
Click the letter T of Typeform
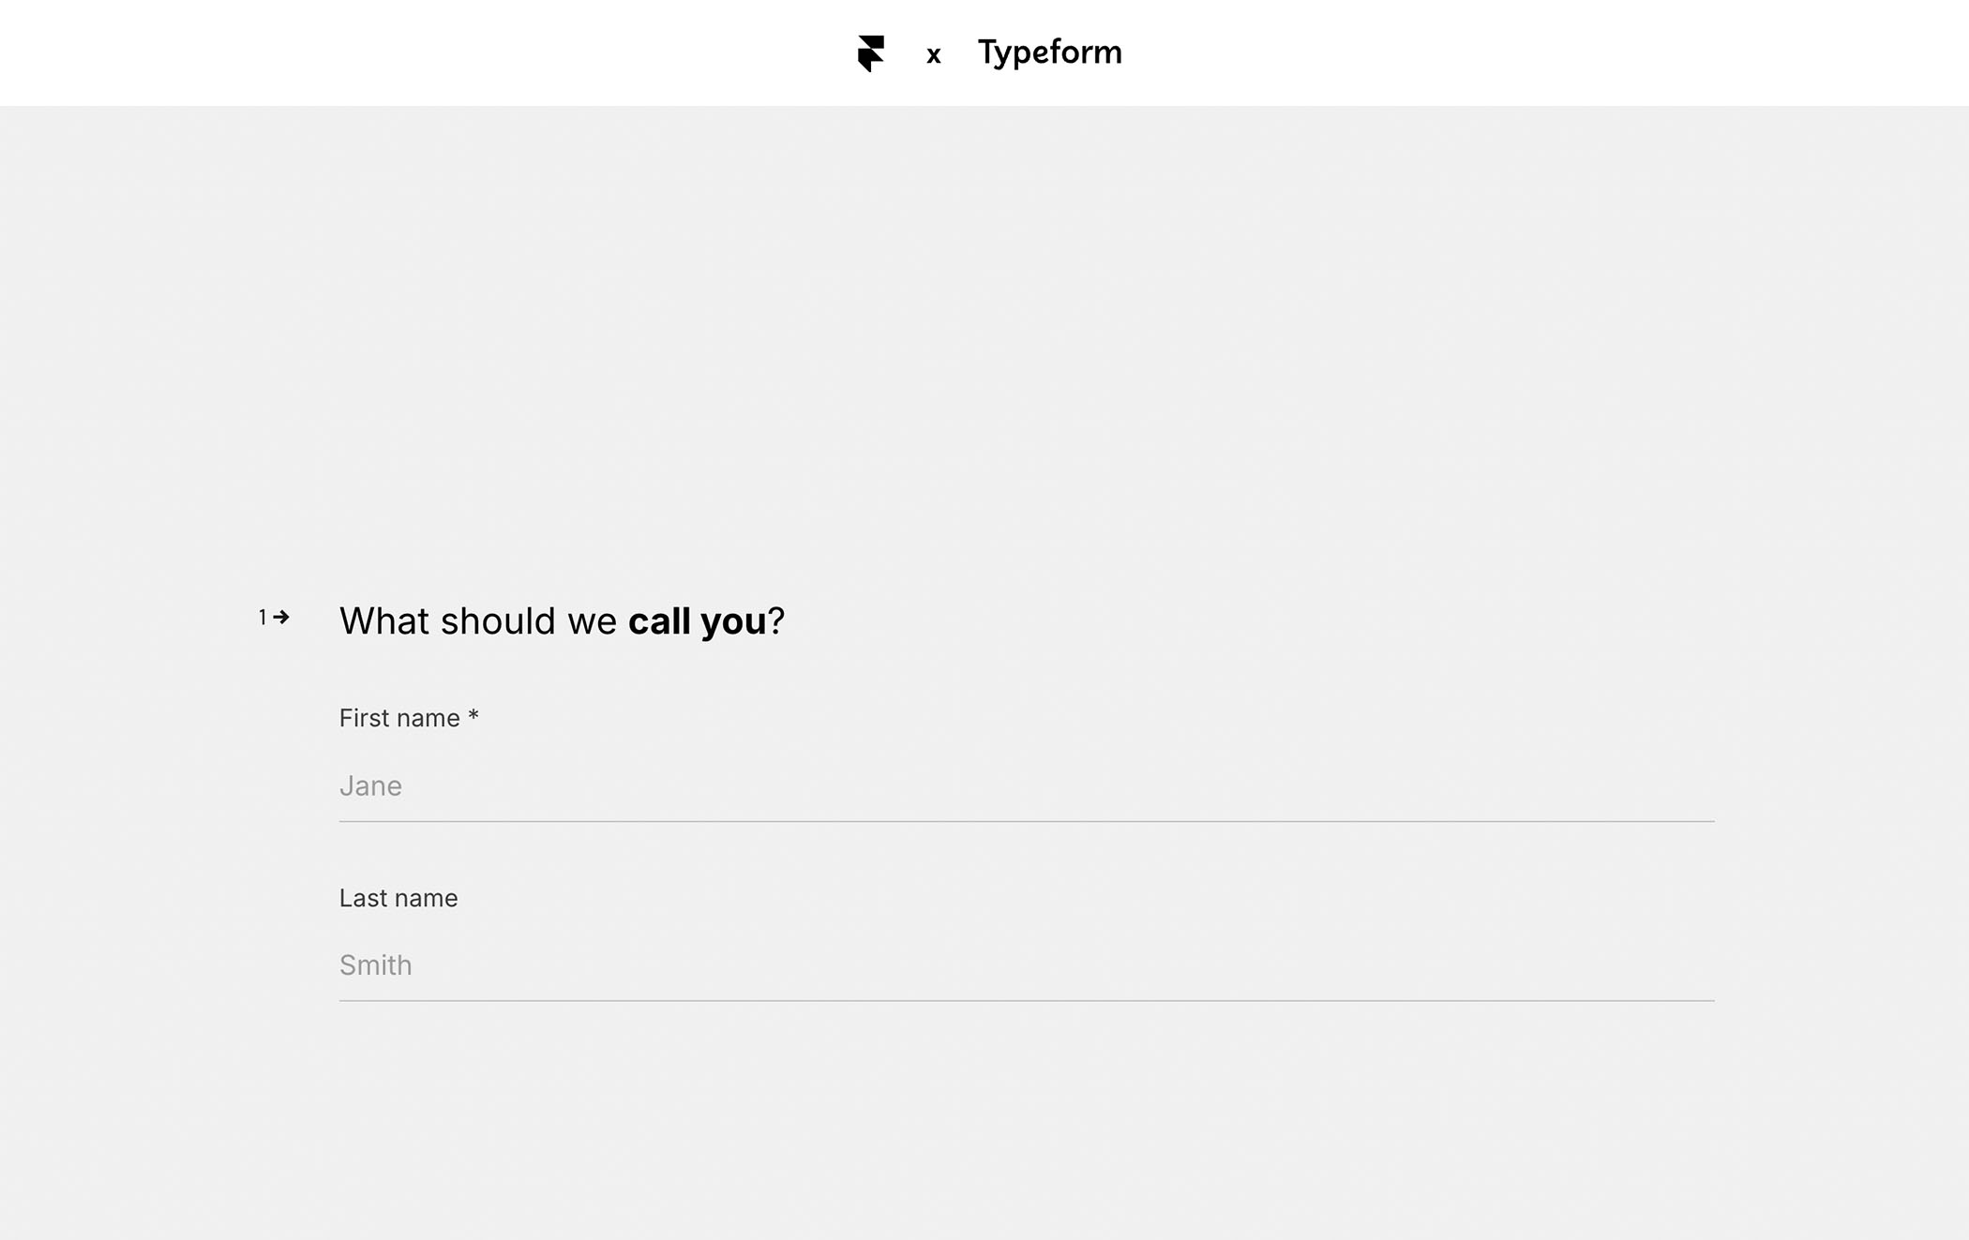[989, 52]
